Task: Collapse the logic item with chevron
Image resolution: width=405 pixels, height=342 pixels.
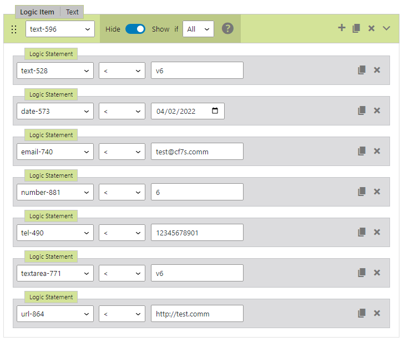Action: click(x=387, y=28)
